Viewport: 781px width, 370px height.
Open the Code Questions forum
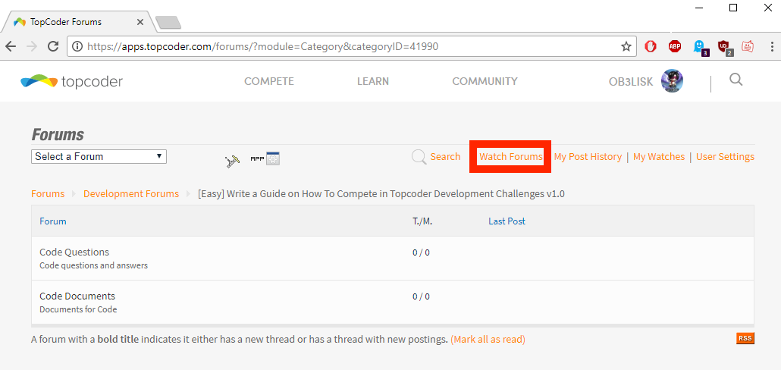point(74,252)
